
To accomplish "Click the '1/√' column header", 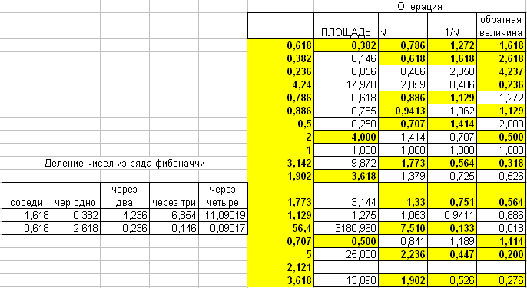I will [x=452, y=26].
